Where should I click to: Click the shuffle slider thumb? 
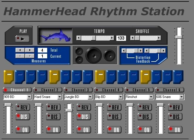[x=137, y=38]
